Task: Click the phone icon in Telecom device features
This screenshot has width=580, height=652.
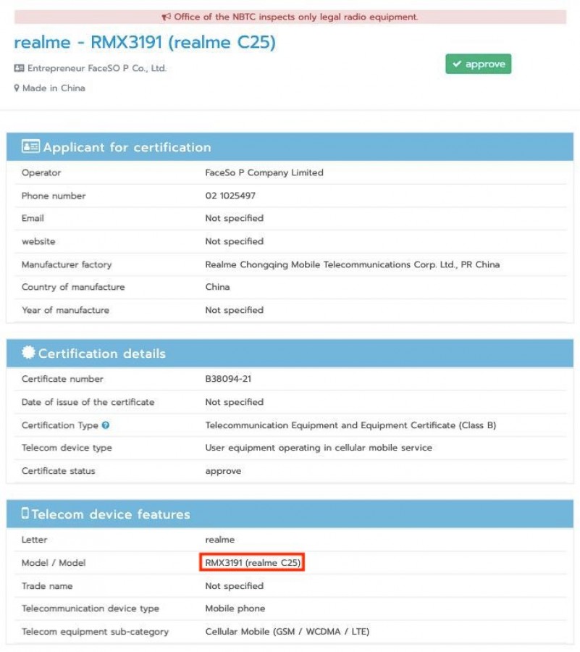Action: coord(25,513)
